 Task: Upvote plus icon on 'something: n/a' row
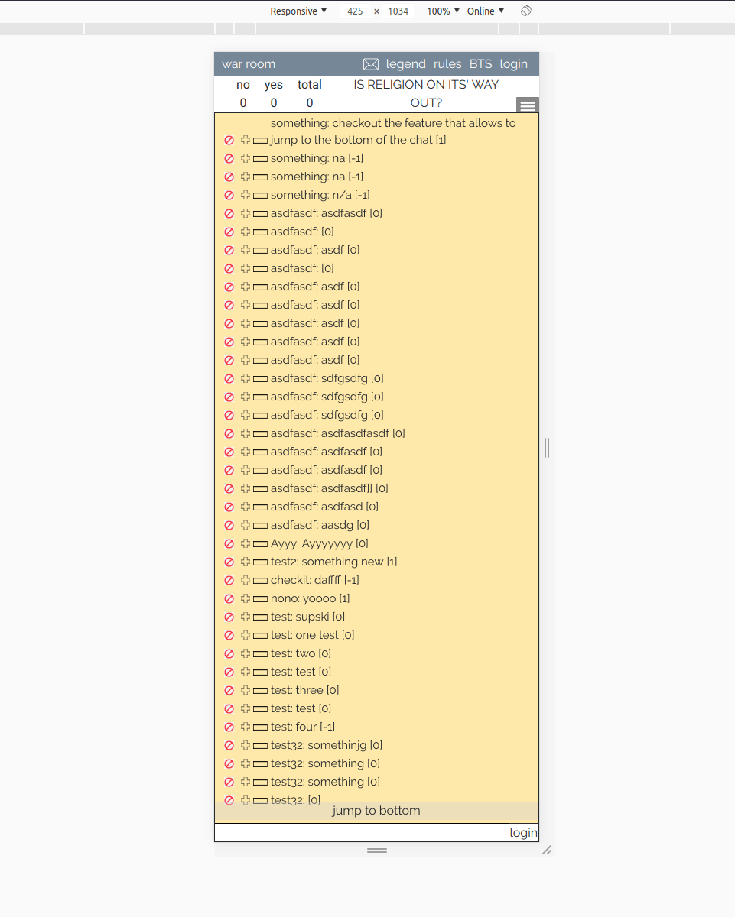246,195
